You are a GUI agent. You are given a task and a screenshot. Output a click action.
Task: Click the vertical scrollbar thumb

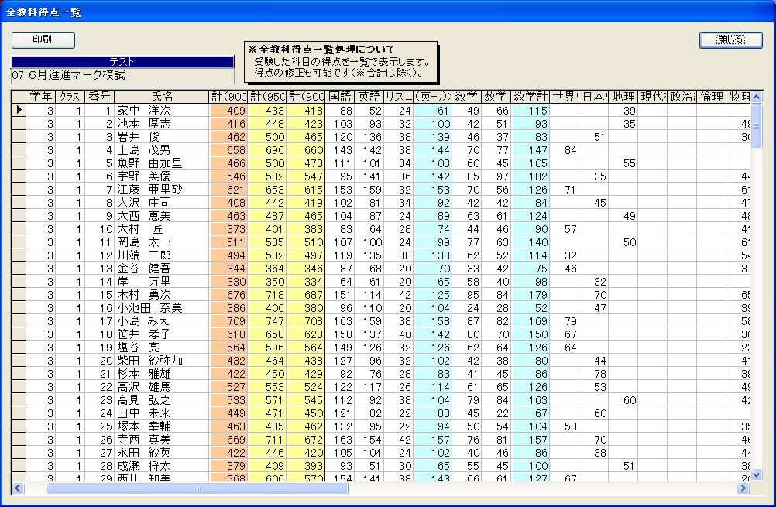[756, 126]
